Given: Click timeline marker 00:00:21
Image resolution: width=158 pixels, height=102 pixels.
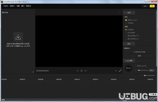Looking at the screenshot, I should click(132, 79).
